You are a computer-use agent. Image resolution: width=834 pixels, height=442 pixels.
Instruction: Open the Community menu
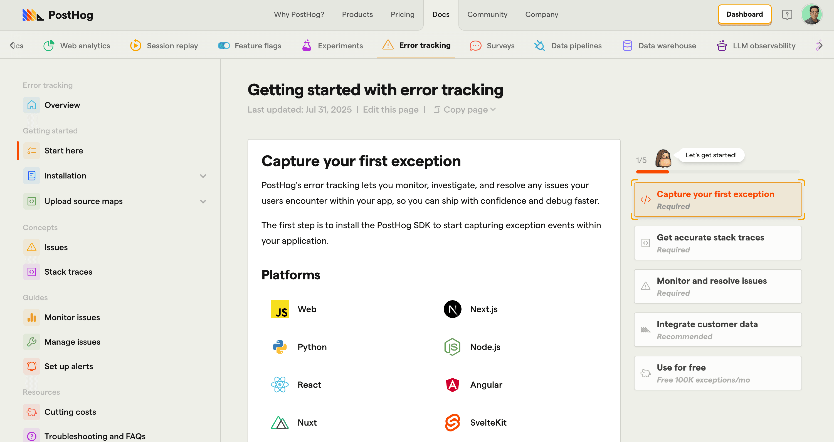click(487, 14)
